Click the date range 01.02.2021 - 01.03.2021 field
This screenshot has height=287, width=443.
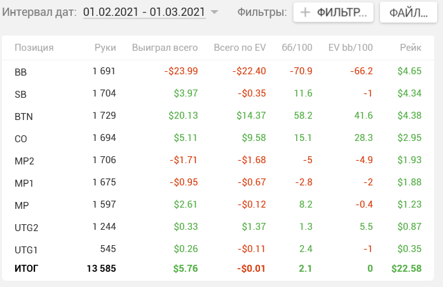tap(144, 12)
